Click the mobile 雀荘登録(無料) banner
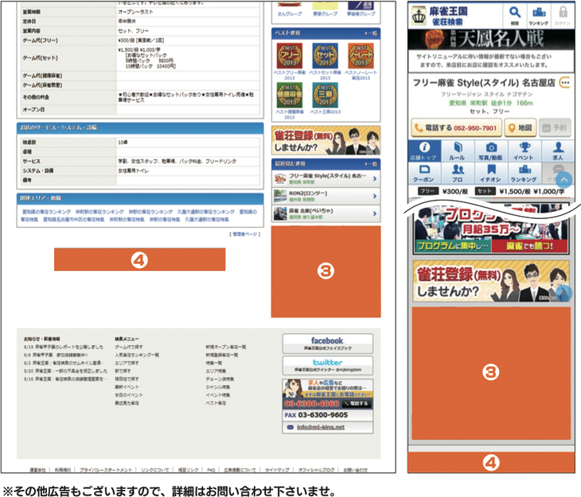The width and height of the screenshot is (581, 497). [x=491, y=281]
